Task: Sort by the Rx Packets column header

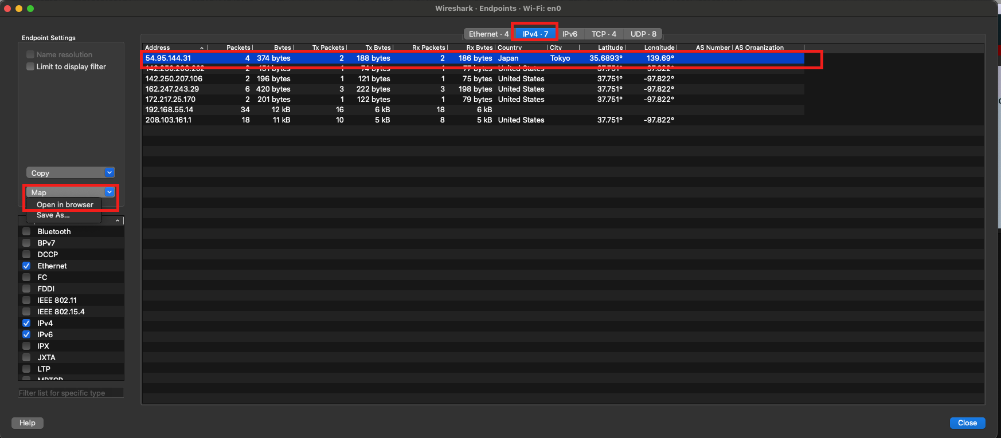Action: [421, 48]
